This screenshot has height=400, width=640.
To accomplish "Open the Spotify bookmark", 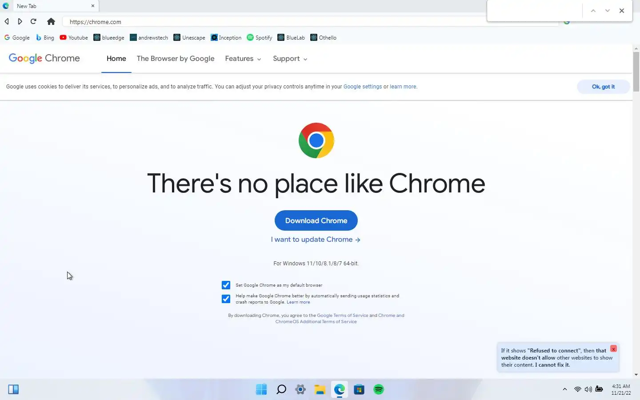I will 260,38.
